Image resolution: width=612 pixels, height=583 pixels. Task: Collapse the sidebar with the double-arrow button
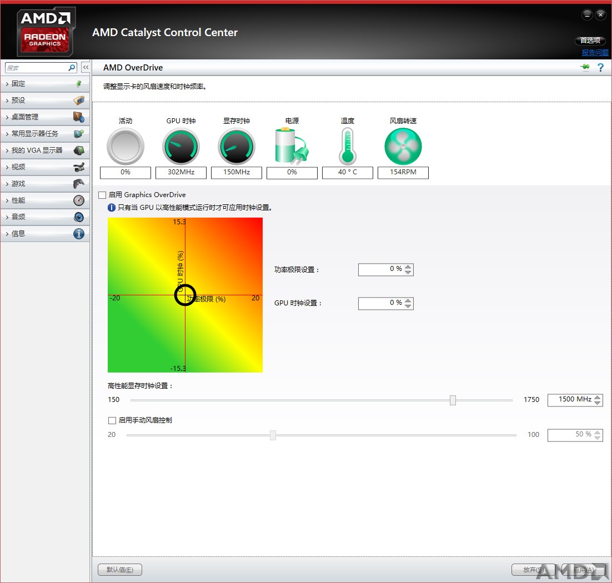coord(86,68)
